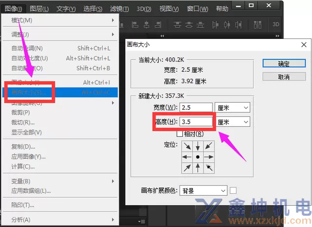
Task: Click the distribute left edges icon
Action: click(215, 25)
